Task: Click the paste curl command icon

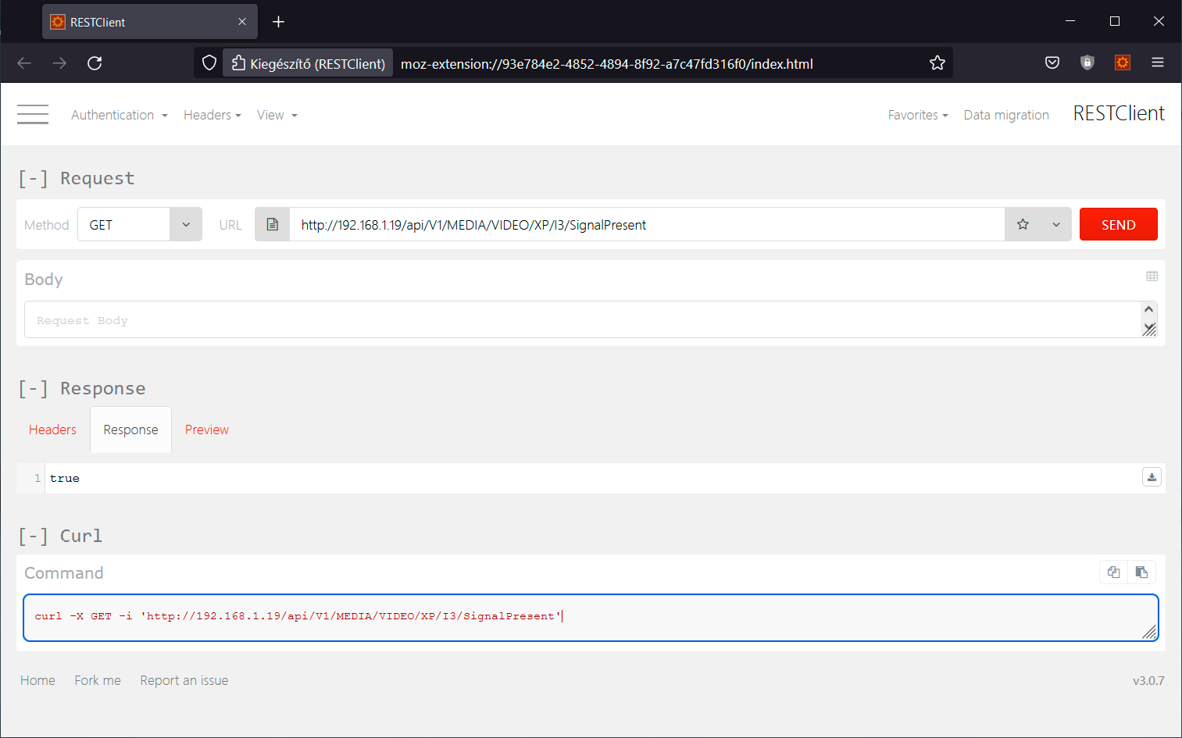Action: click(1141, 572)
